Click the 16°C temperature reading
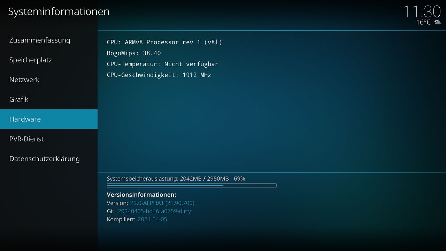This screenshot has width=446, height=251. coord(423,22)
